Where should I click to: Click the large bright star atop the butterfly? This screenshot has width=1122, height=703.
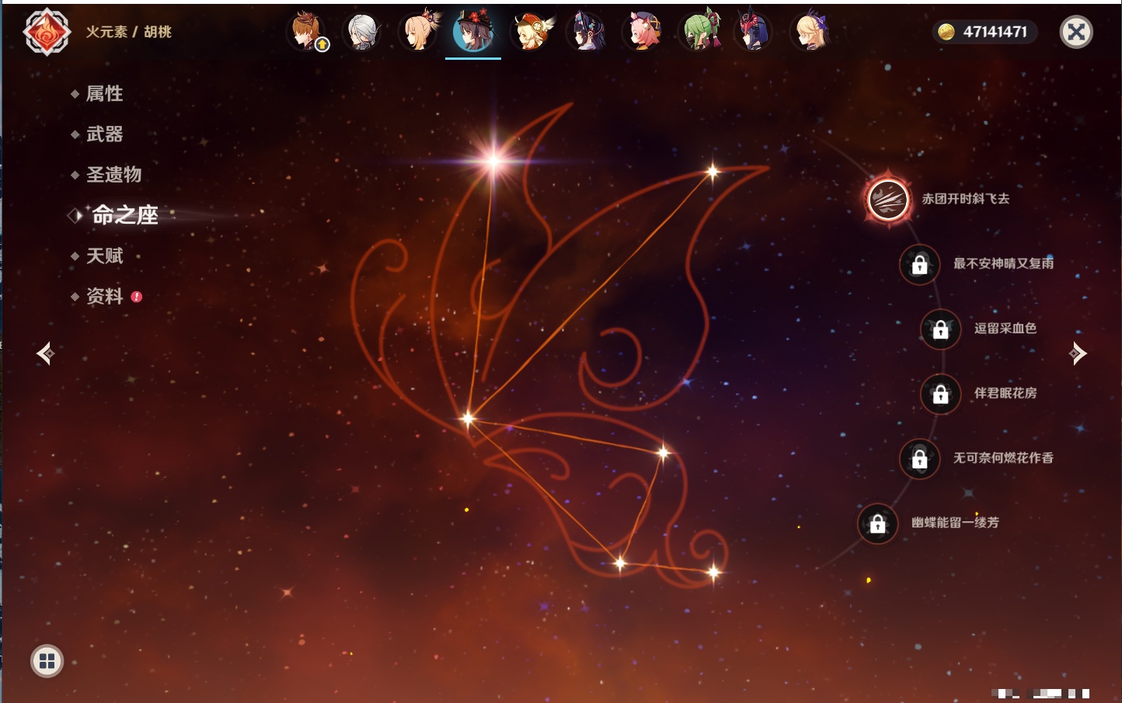494,161
